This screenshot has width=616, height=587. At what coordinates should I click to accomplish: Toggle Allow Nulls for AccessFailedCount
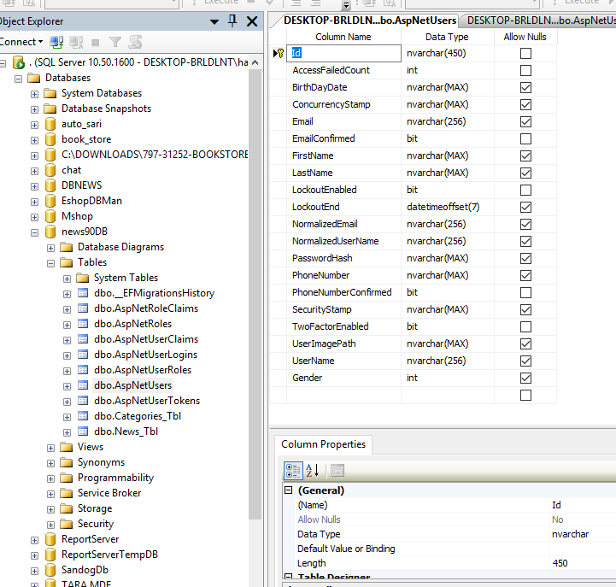[x=525, y=70]
